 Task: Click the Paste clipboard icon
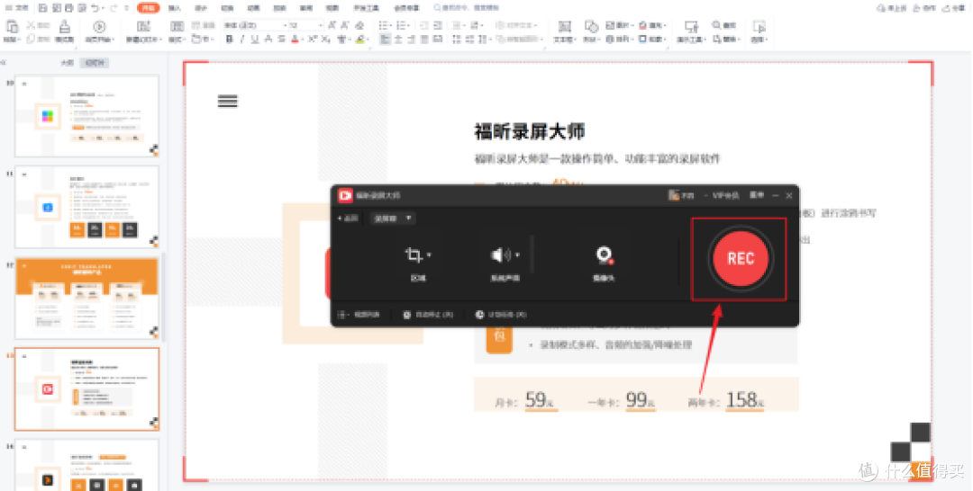click(x=12, y=27)
